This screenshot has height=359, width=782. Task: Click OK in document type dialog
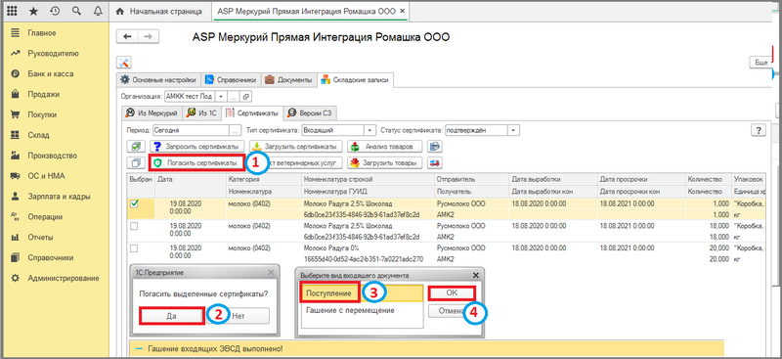pos(452,293)
